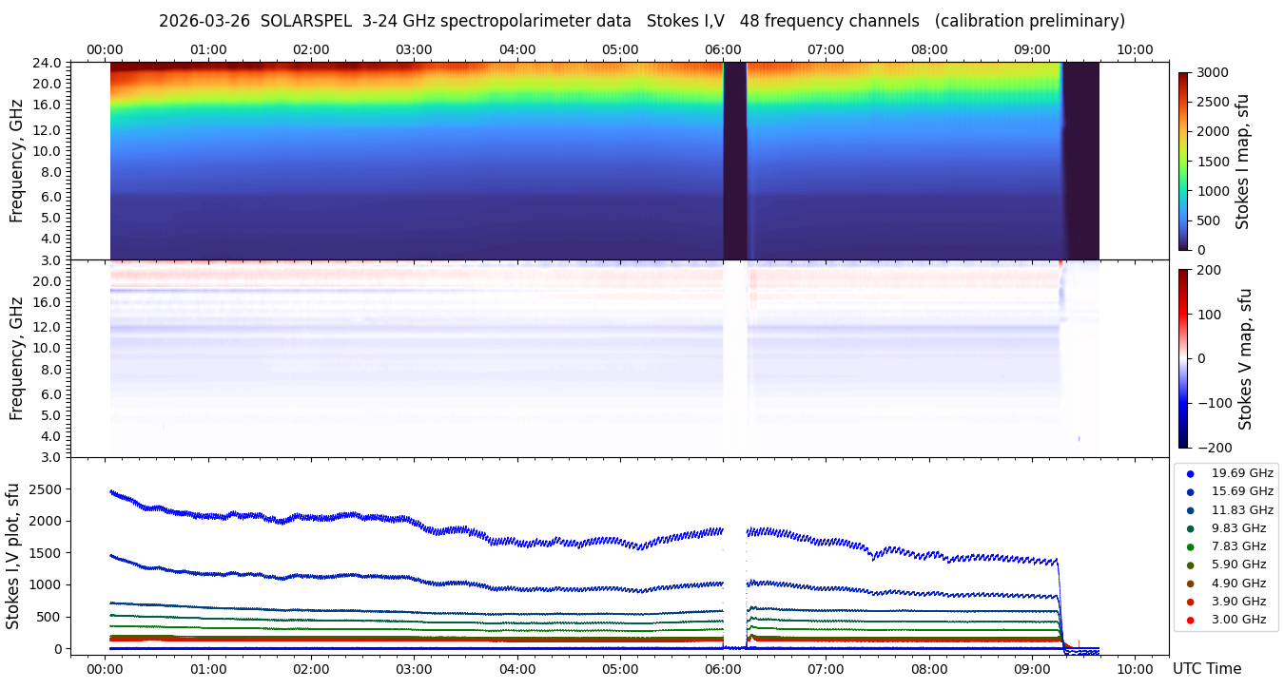The width and height of the screenshot is (1284, 689).
Task: Click the Stokes I map, sfu colorbar label
Action: [1243, 161]
